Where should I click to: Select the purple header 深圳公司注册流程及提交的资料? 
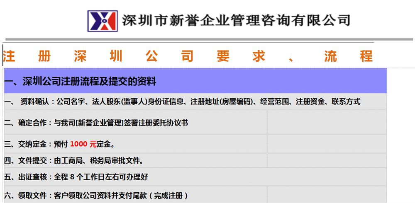(x=195, y=81)
